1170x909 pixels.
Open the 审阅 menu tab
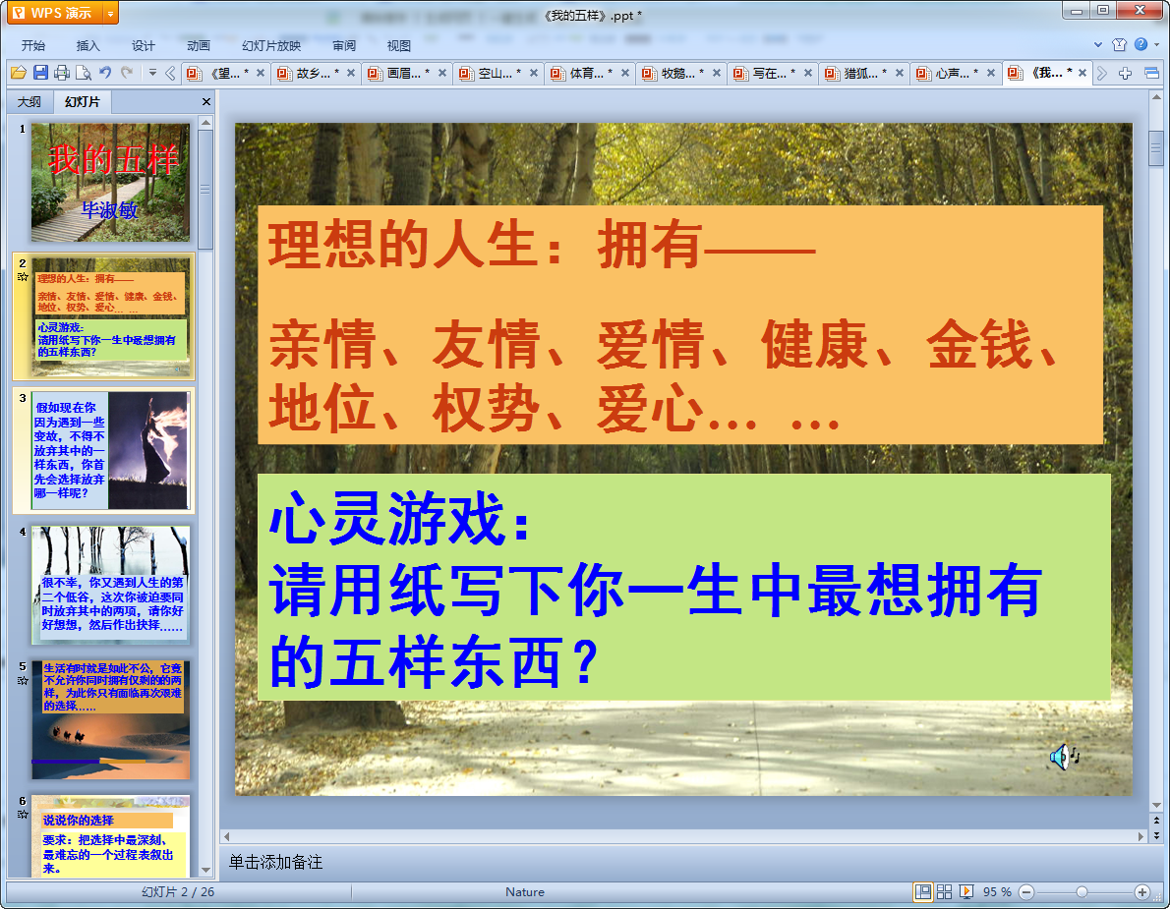[x=344, y=45]
